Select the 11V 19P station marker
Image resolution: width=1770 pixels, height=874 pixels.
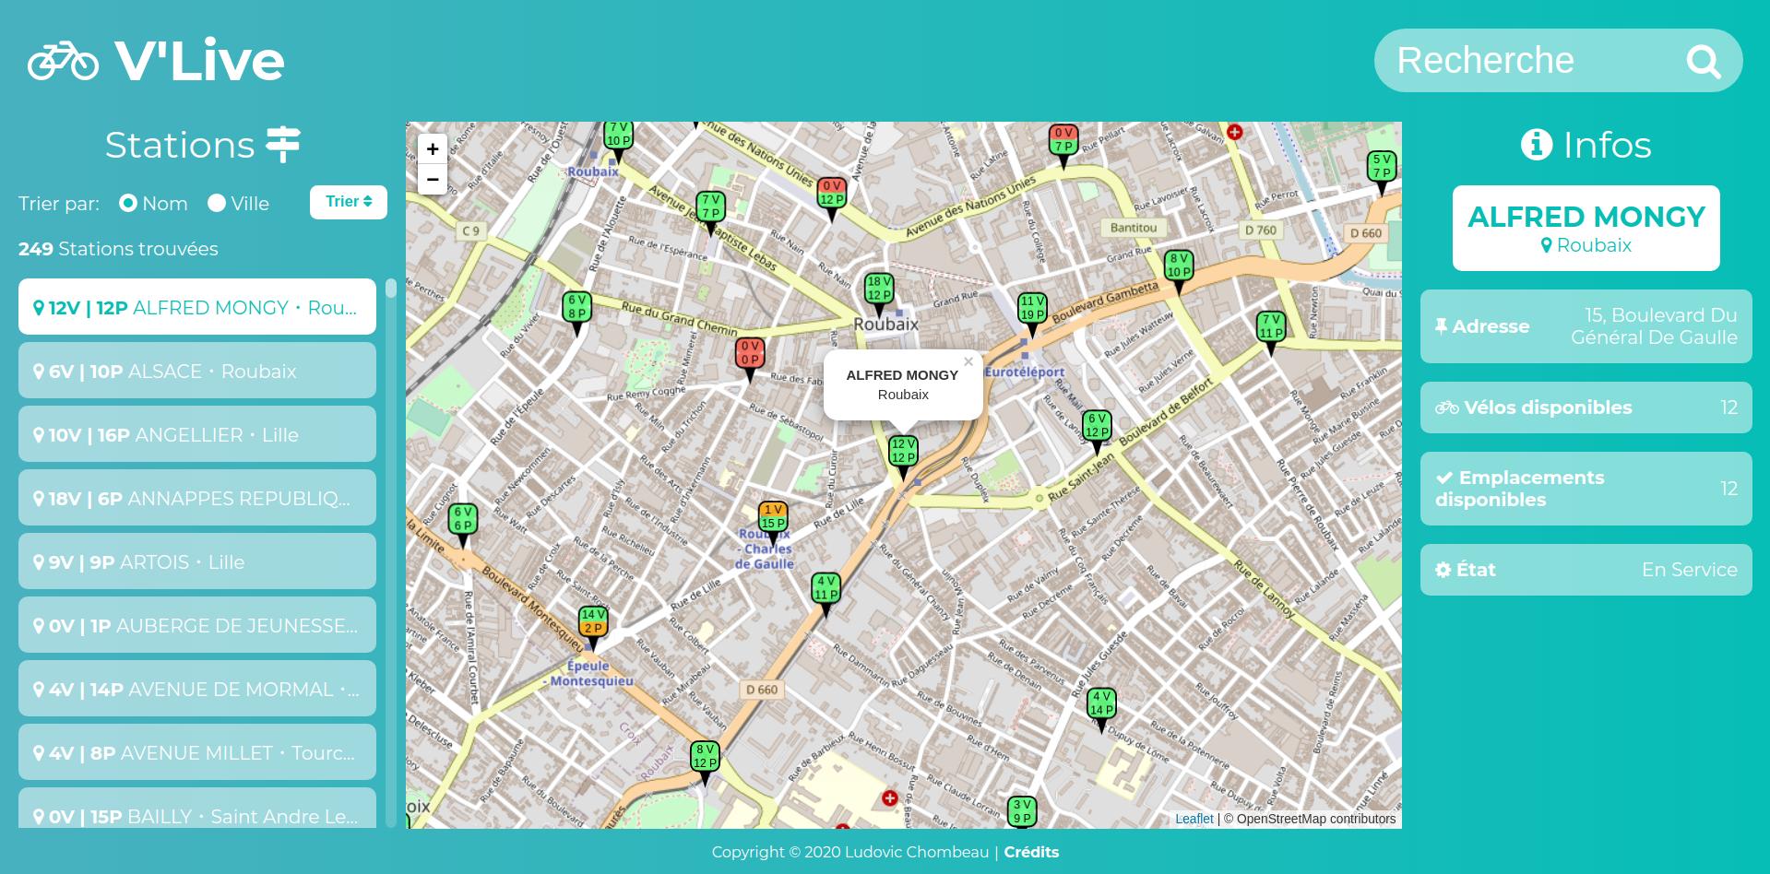pyautogui.click(x=1032, y=314)
